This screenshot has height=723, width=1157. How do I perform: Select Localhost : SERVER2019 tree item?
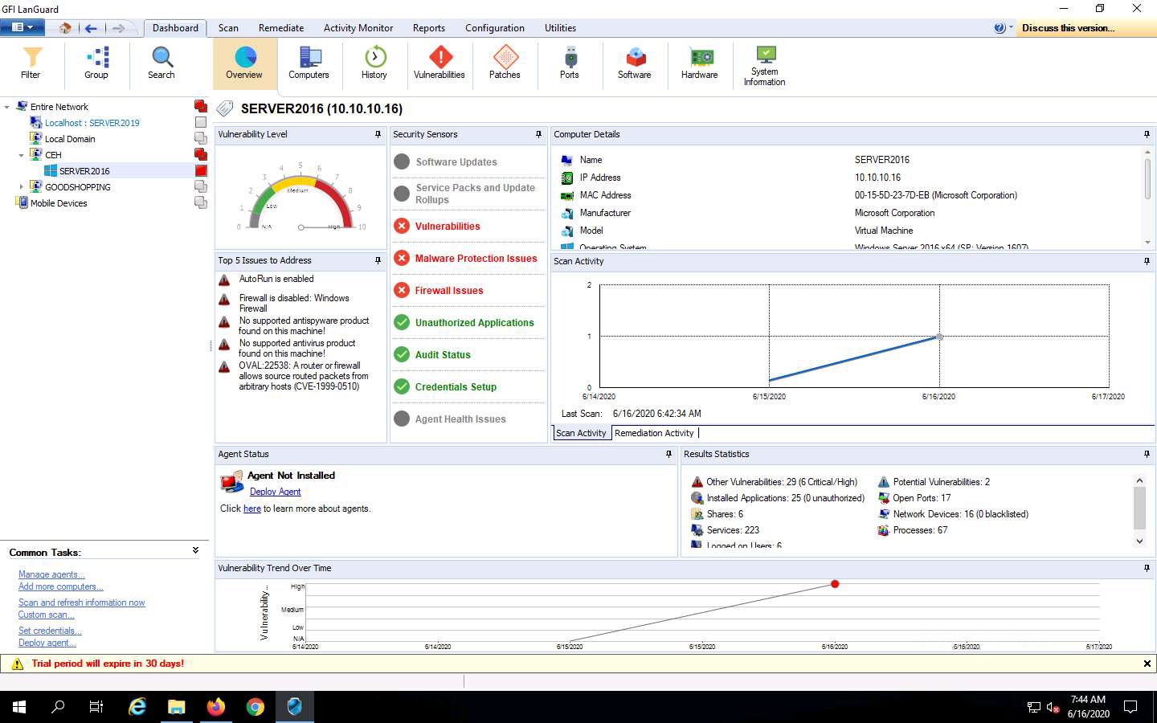click(x=92, y=123)
